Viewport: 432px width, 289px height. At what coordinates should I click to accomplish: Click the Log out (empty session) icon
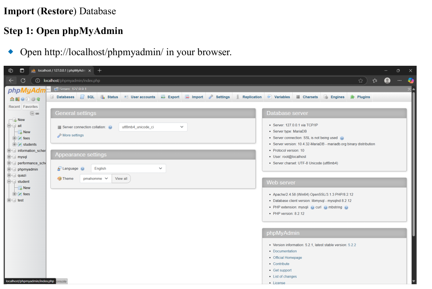click(17, 99)
